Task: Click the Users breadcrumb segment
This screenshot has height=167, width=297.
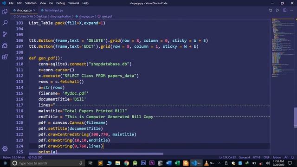Action: point(23,17)
